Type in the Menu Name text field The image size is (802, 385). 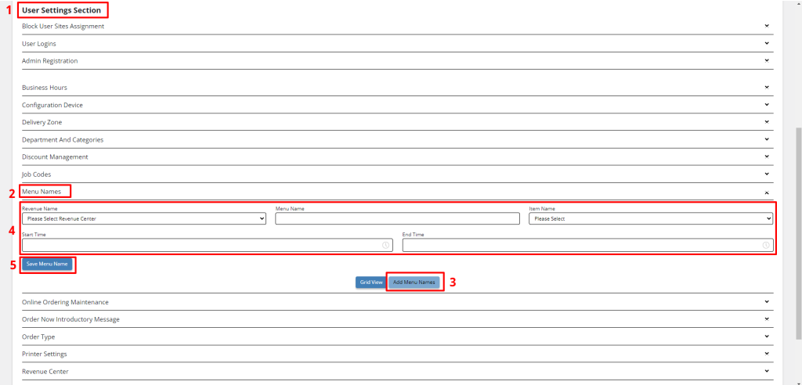pyautogui.click(x=397, y=219)
